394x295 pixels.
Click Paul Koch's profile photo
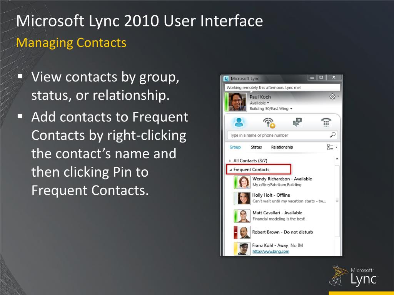click(x=237, y=102)
